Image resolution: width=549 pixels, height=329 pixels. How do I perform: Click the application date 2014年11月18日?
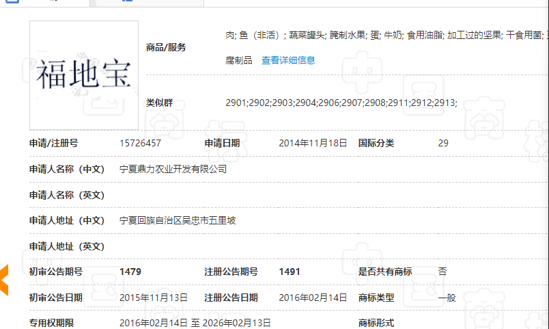pos(313,143)
